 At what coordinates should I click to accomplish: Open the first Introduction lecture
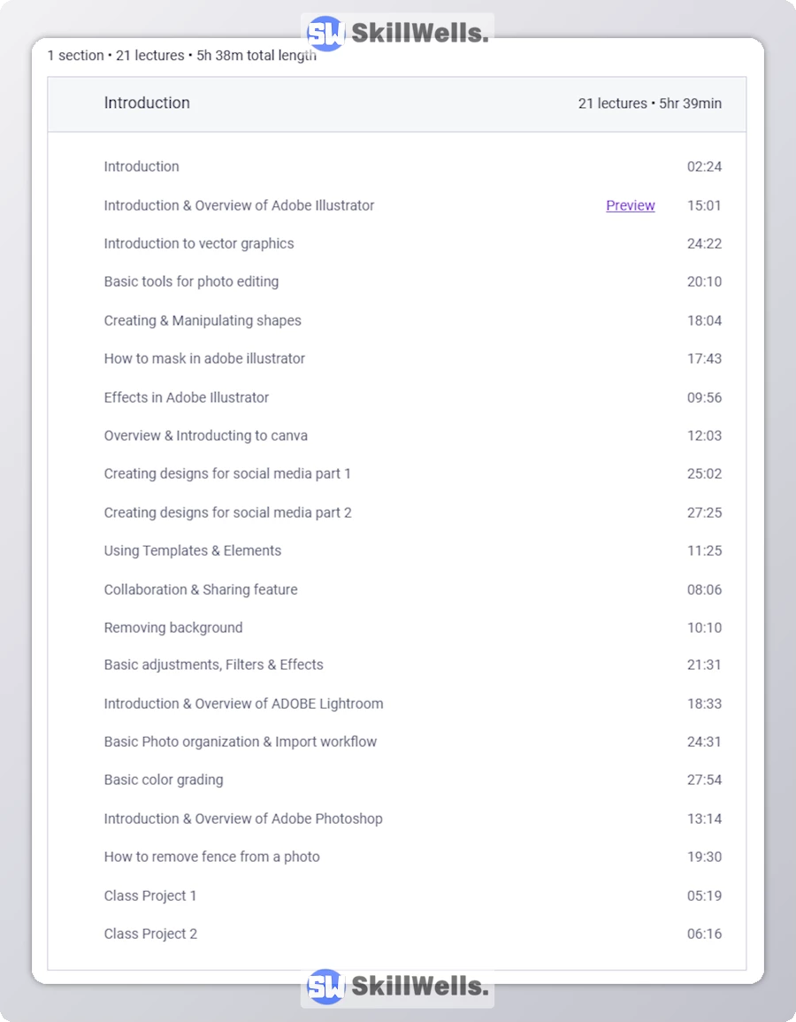click(x=142, y=166)
